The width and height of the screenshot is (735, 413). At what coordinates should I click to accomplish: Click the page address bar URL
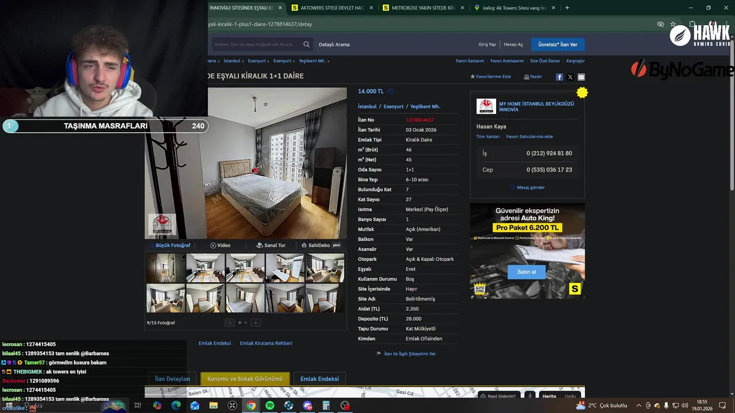pos(260,24)
